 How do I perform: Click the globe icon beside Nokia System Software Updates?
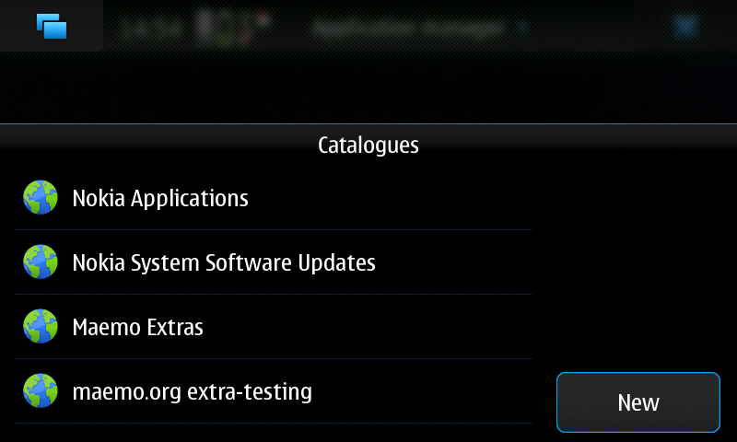coord(41,262)
